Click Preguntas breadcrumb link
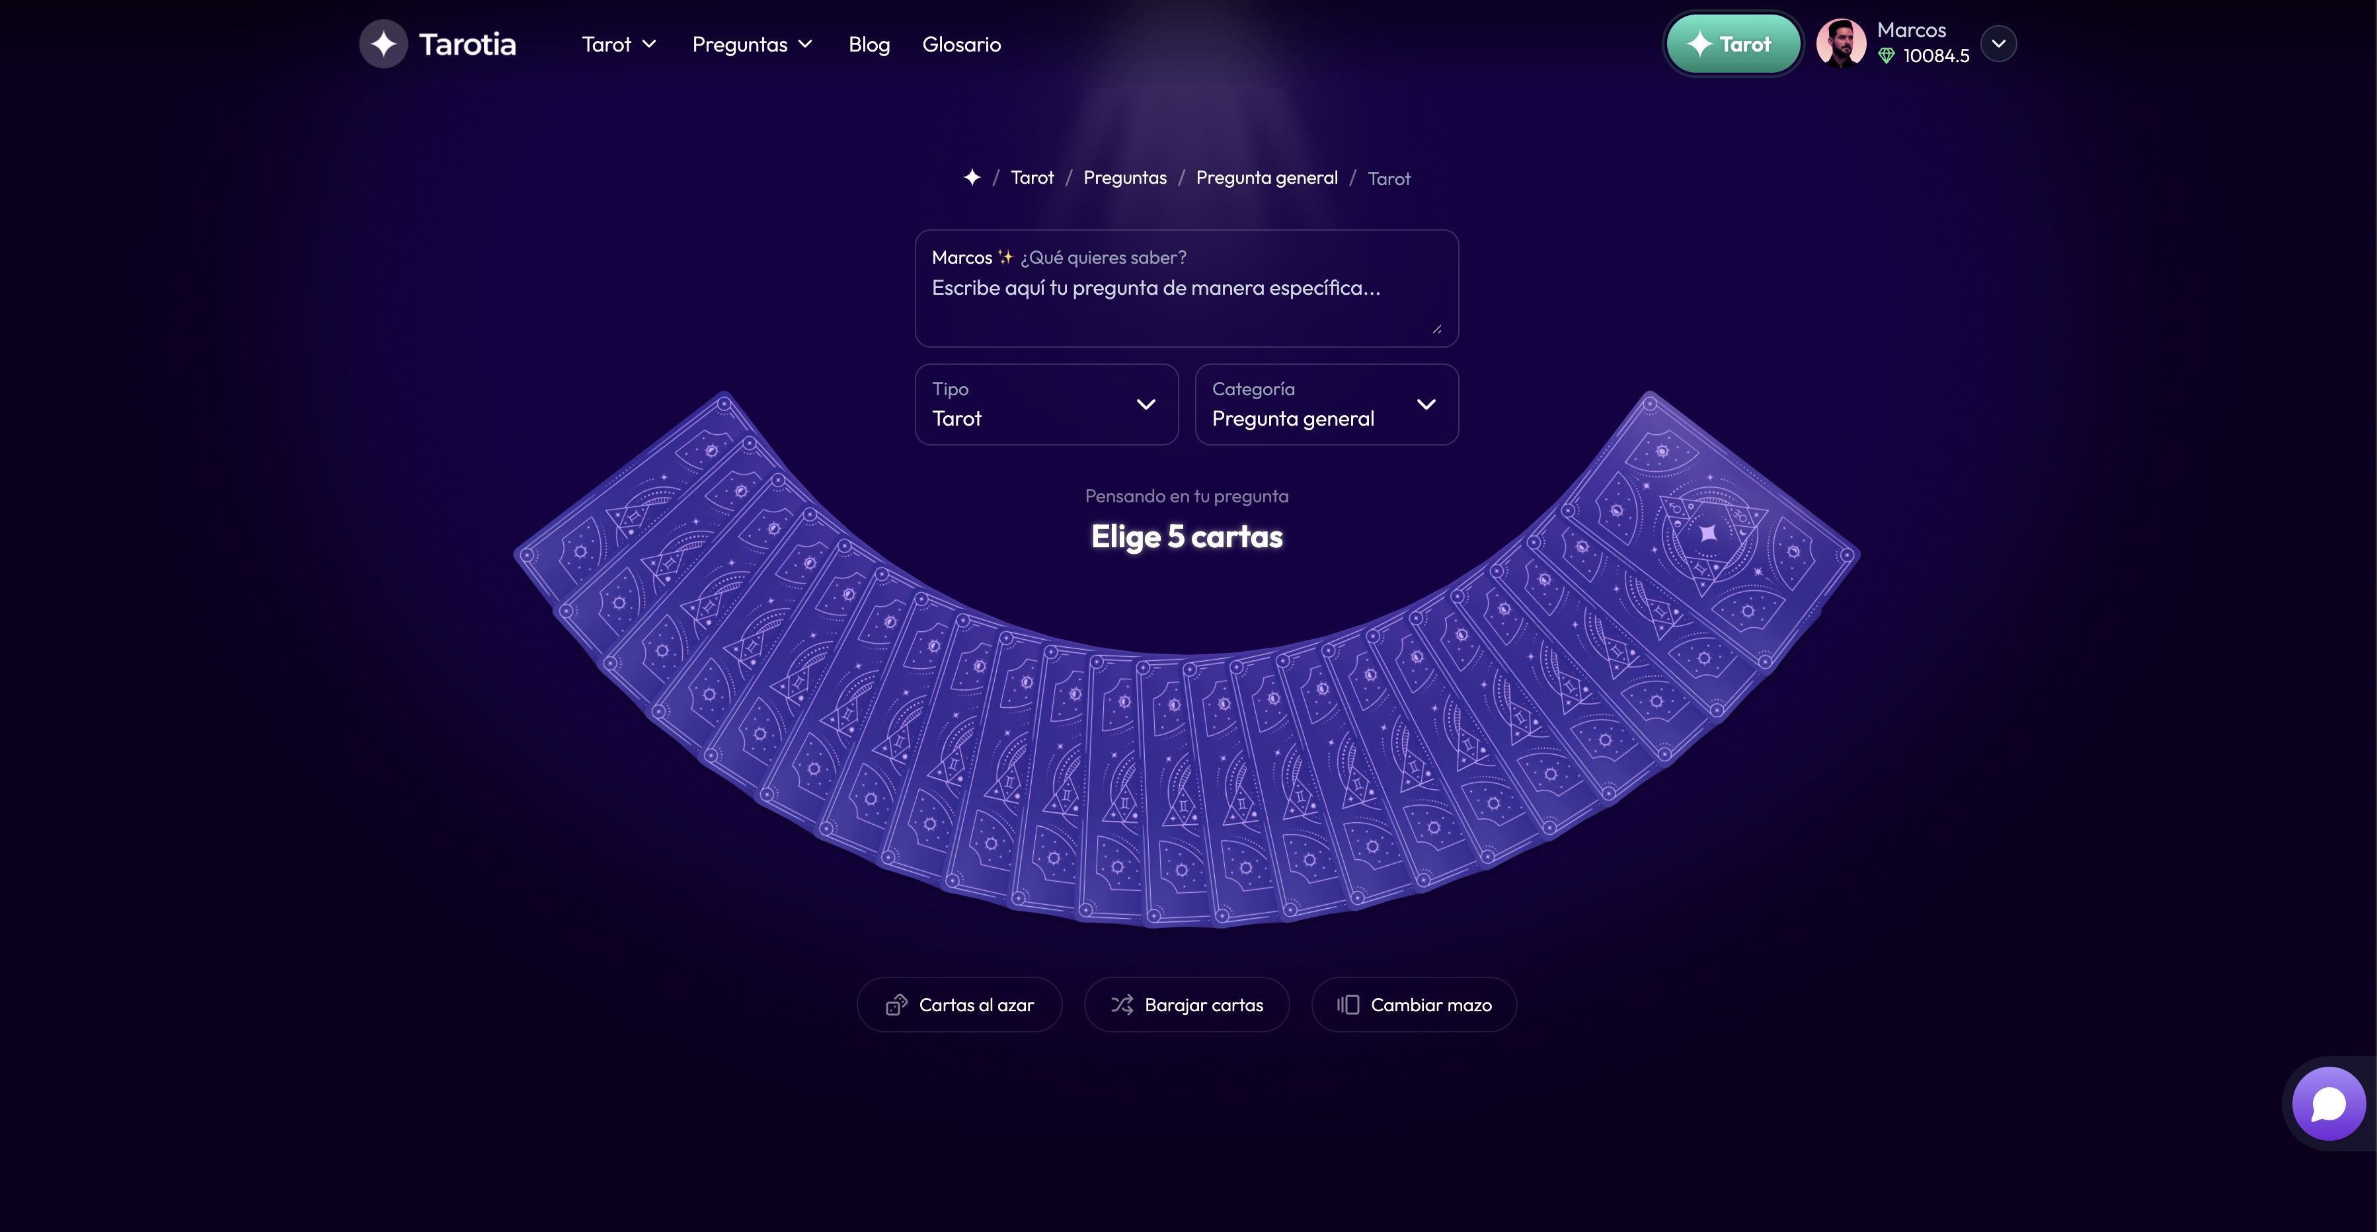This screenshot has height=1232, width=2377. click(1124, 177)
